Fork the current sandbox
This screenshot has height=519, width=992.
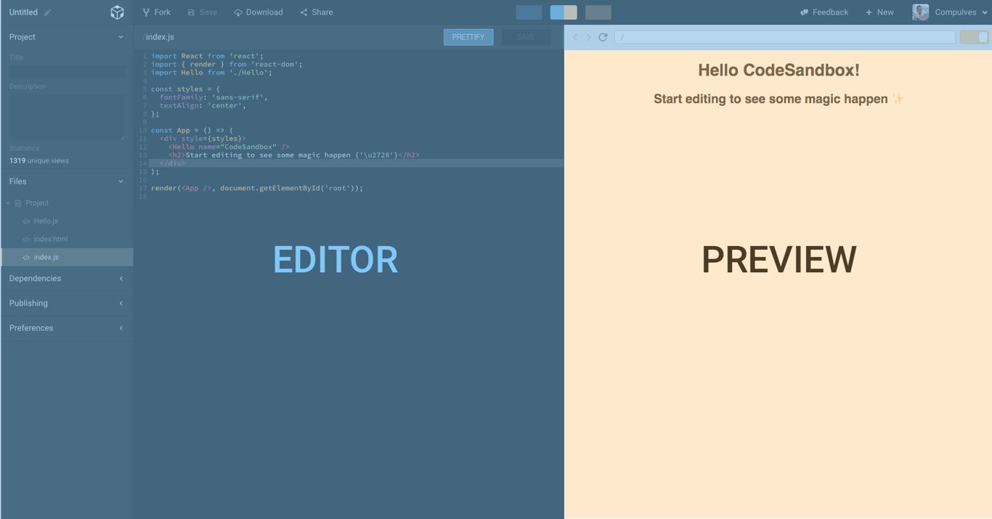[x=156, y=12]
